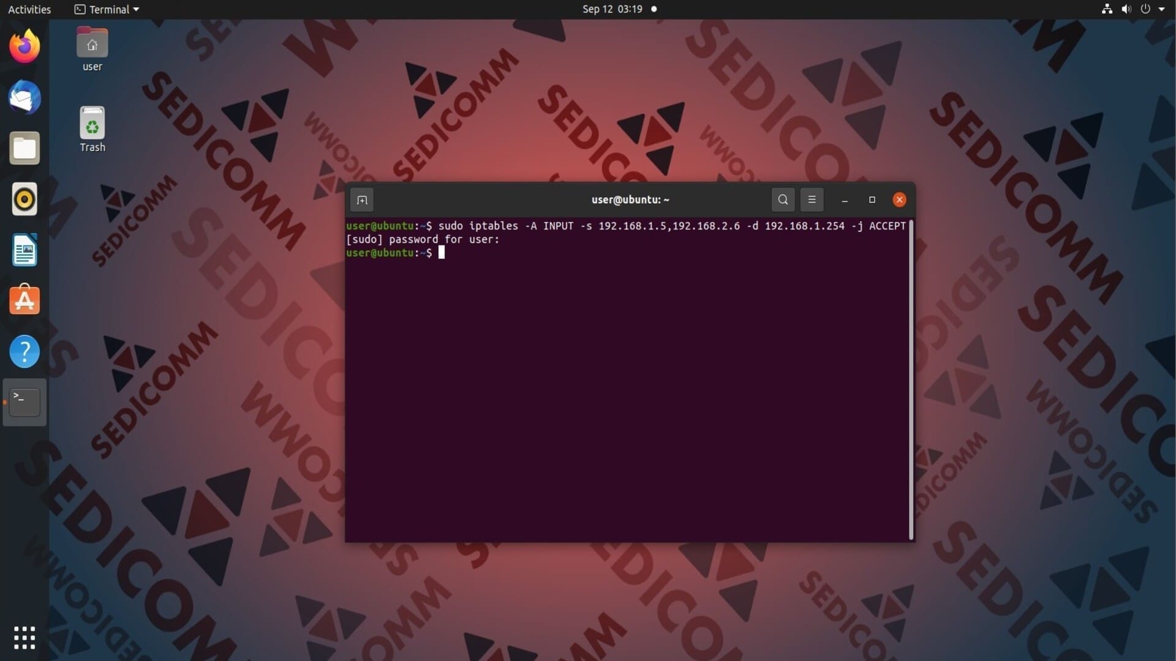Show the applications grid
The width and height of the screenshot is (1176, 661).
(x=24, y=637)
